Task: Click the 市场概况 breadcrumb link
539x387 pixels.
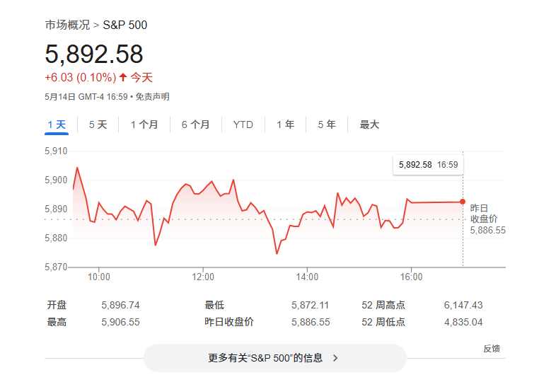Action: click(67, 25)
